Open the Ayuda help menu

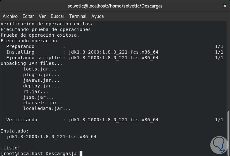(x=97, y=16)
